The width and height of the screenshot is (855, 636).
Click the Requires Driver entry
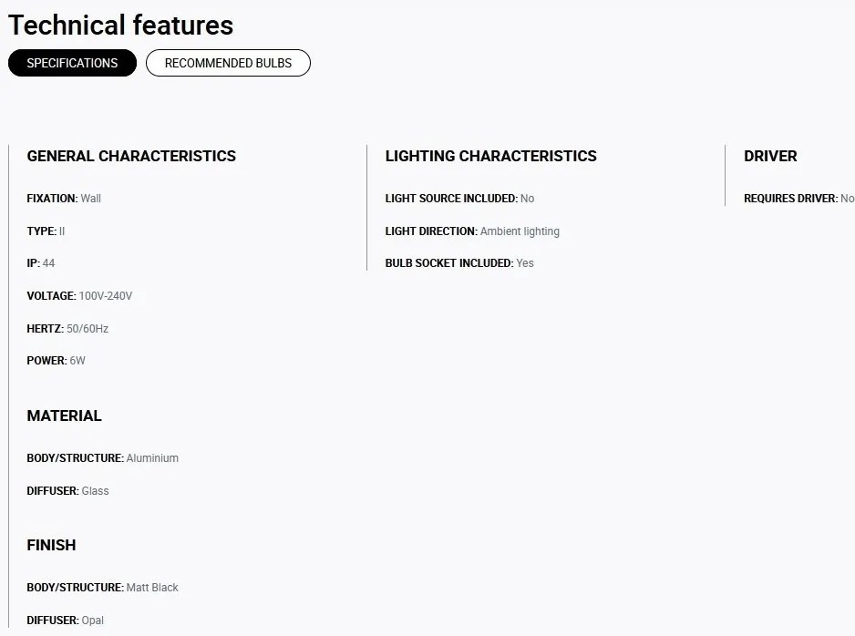(798, 199)
